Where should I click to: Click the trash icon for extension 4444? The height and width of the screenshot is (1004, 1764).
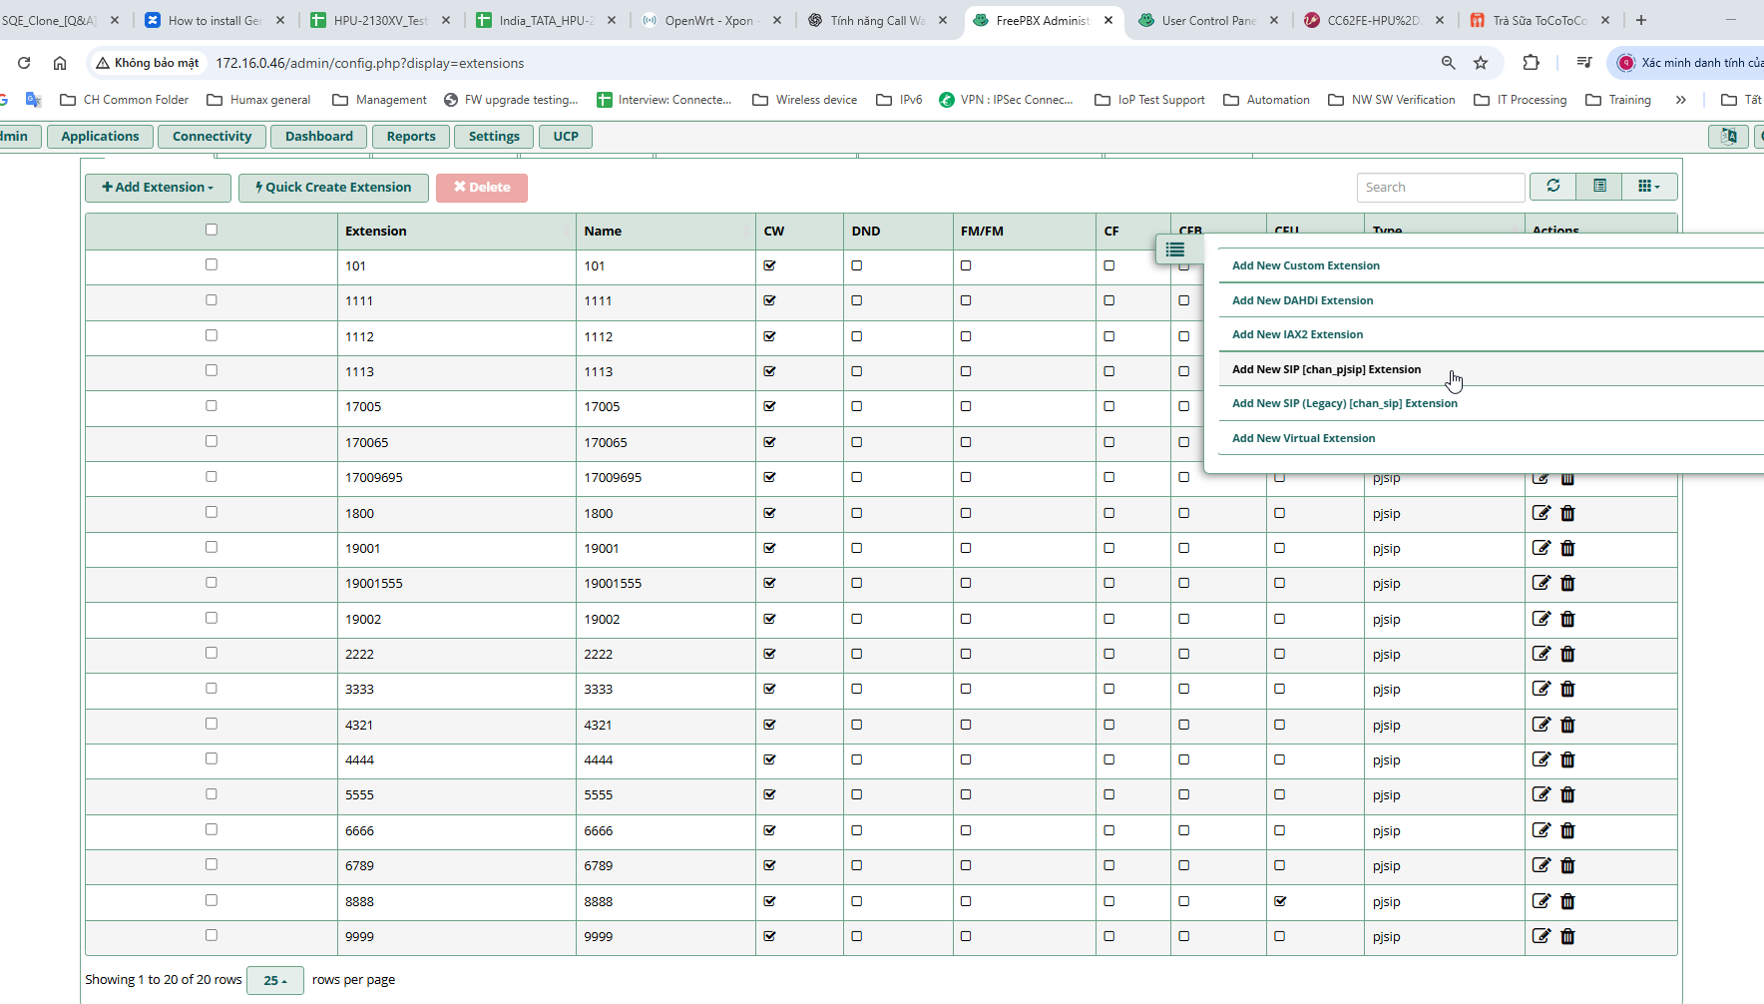pos(1567,759)
